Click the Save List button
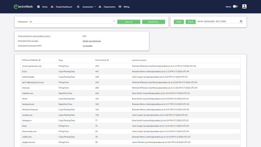 pyautogui.click(x=129, y=22)
